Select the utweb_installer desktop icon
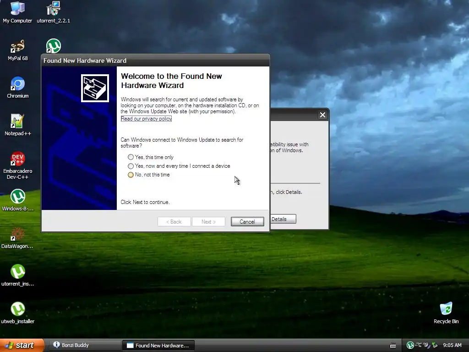This screenshot has width=469, height=352. [x=18, y=313]
